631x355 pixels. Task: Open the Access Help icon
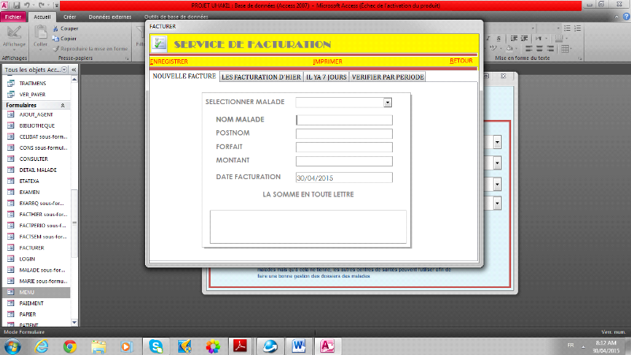pos(626,17)
